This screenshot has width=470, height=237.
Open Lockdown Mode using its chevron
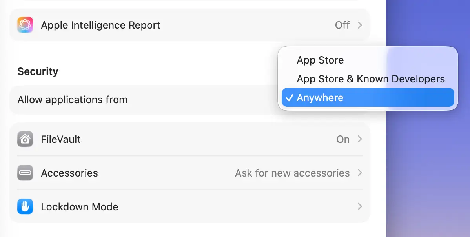pos(360,207)
